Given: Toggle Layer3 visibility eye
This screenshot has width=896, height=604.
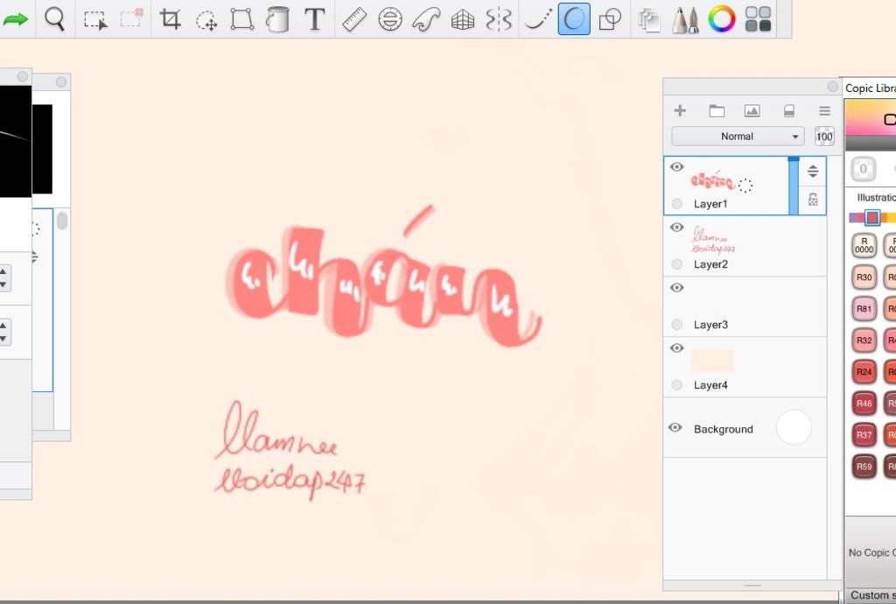Looking at the screenshot, I should [676, 287].
